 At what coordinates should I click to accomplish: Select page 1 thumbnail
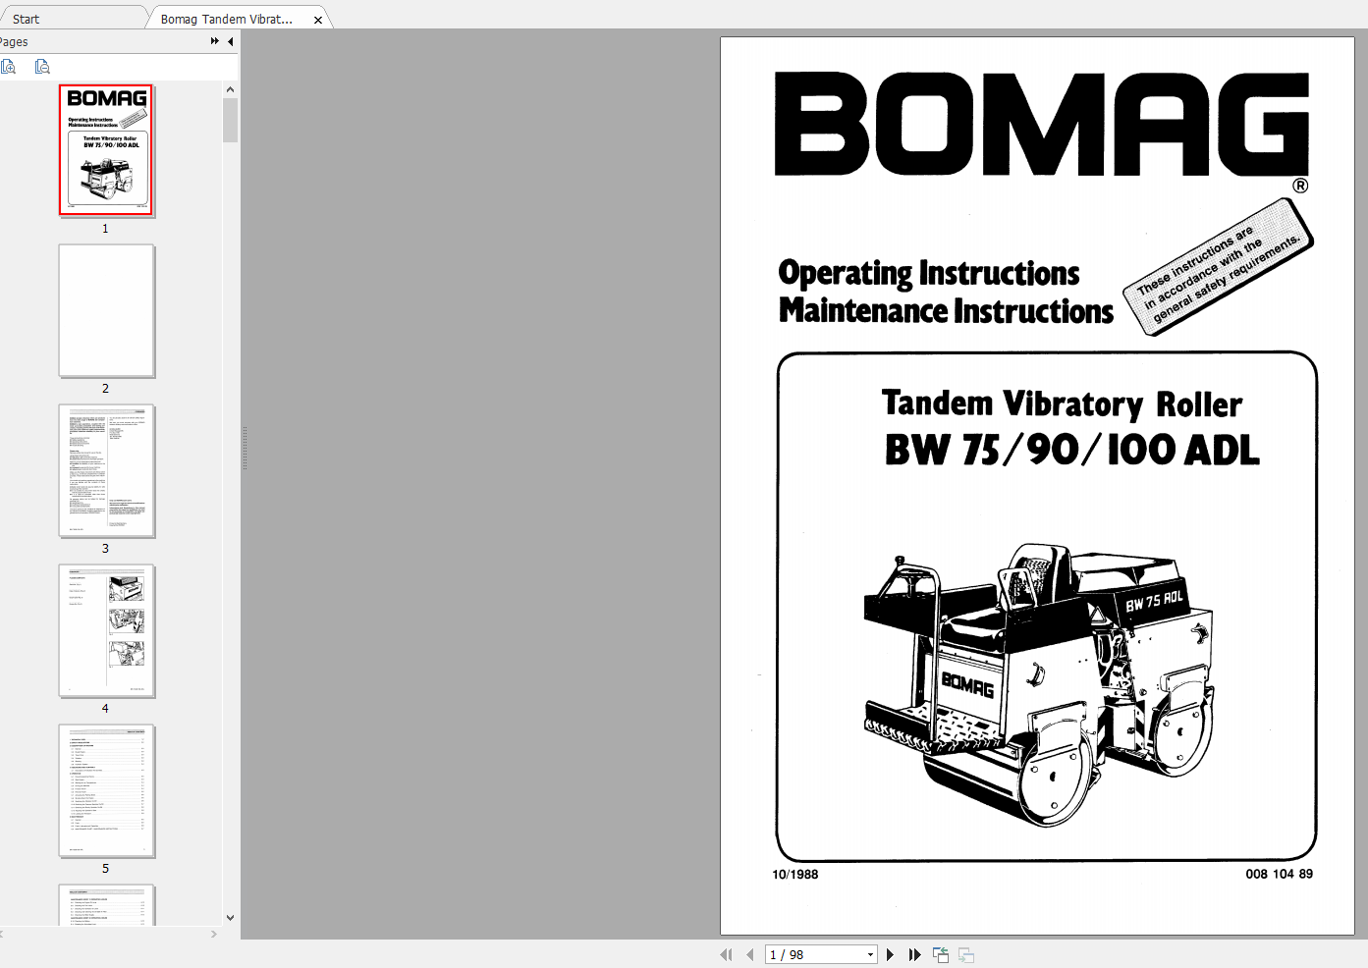click(106, 149)
